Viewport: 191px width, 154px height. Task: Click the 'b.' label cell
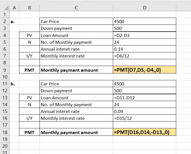[x=14, y=84]
